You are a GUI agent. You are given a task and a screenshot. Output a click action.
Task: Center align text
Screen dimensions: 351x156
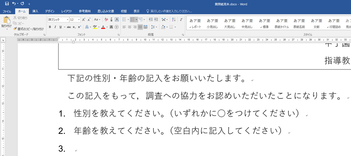(129, 27)
